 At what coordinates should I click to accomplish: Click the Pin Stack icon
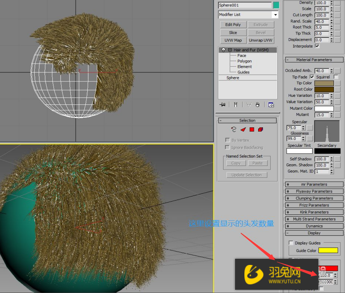[x=222, y=105]
